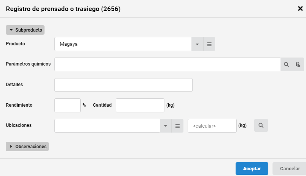
Task: Click the Registro de prensado dialog title
Action: point(63,9)
